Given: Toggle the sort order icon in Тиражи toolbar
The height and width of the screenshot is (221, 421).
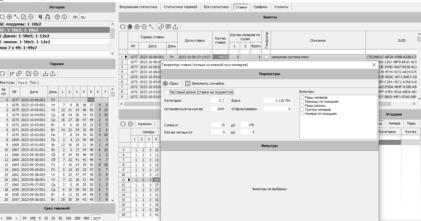Looking at the screenshot, I should point(12,74).
